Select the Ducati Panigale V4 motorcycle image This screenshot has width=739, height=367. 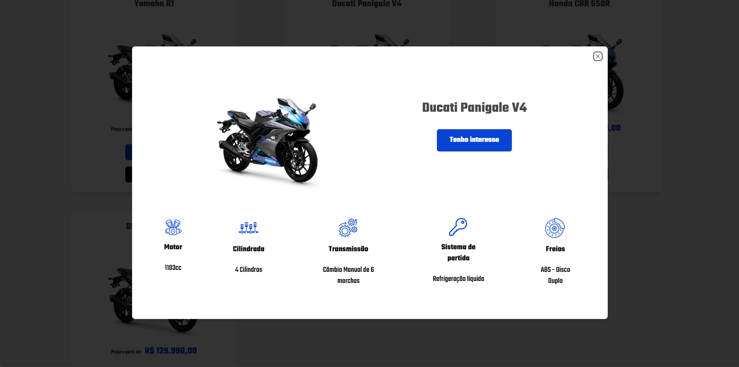268,141
